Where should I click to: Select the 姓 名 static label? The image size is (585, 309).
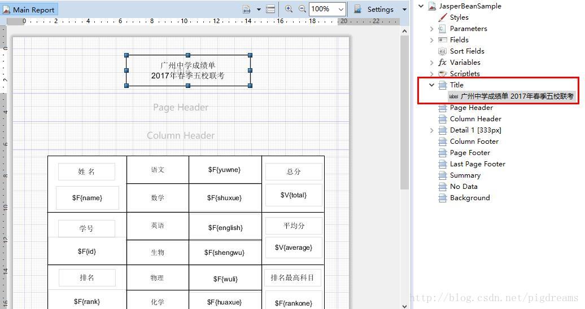(86, 171)
